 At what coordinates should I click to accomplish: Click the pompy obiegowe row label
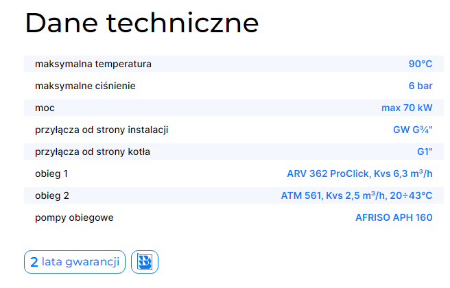point(74,218)
